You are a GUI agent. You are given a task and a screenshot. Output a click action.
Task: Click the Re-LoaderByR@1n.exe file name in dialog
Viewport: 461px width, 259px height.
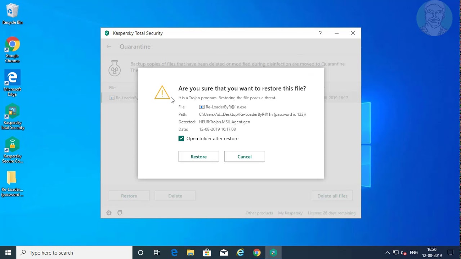pos(226,107)
